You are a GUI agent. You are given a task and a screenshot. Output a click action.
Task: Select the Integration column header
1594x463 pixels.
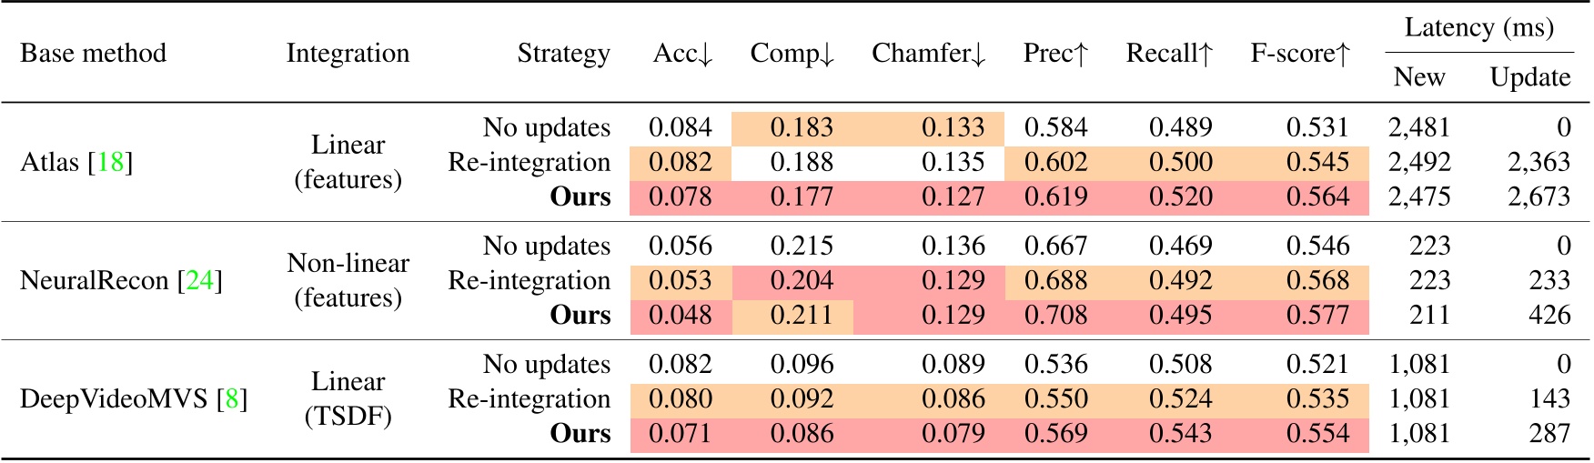(x=348, y=54)
